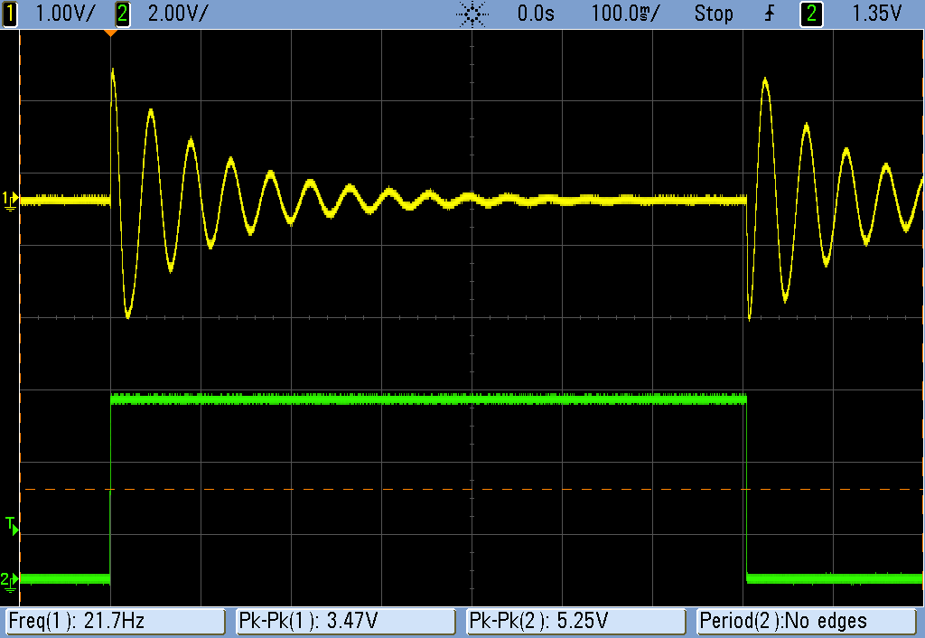Select the Freq(1): 21.7Hz measurement softkey
The image size is (925, 638).
point(113,622)
